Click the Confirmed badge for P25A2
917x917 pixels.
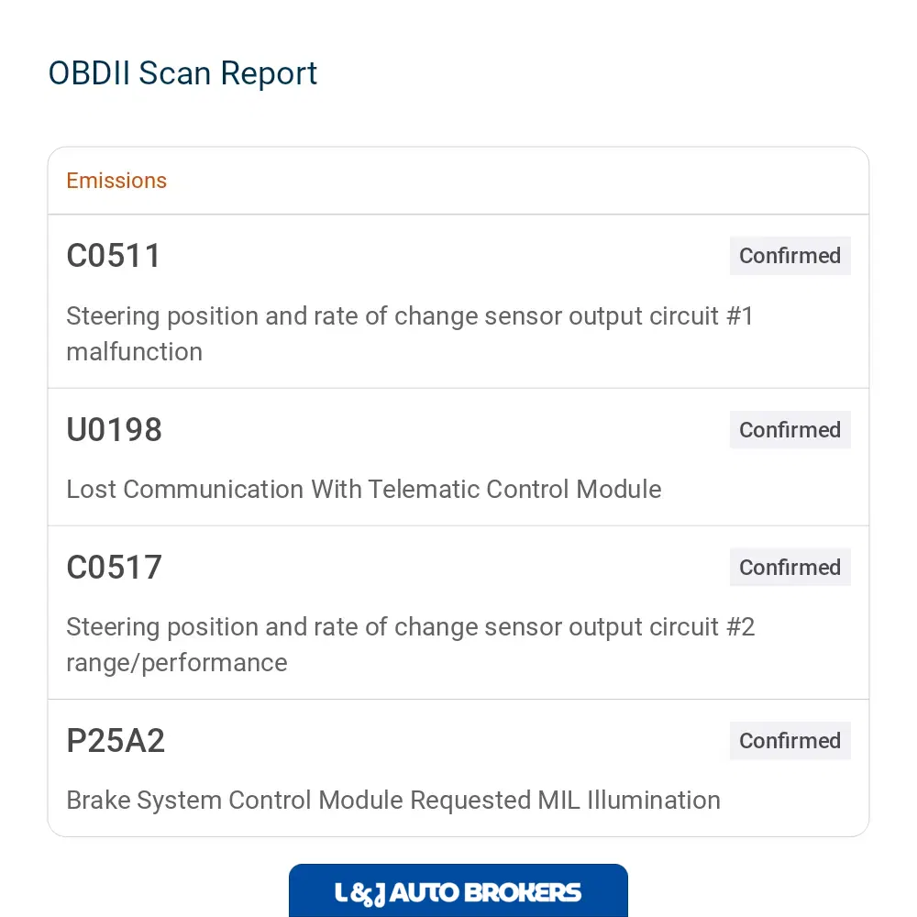point(790,741)
